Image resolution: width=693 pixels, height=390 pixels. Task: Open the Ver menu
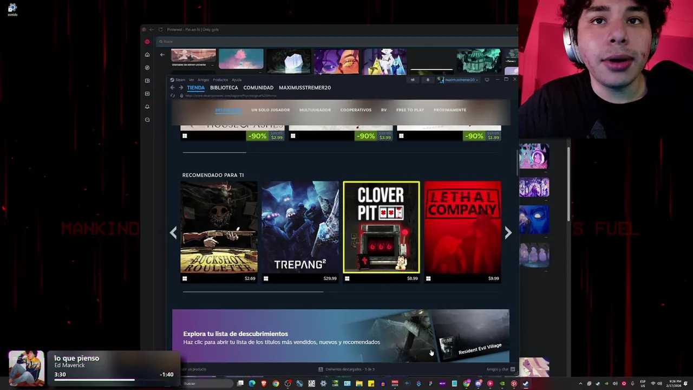coord(191,80)
